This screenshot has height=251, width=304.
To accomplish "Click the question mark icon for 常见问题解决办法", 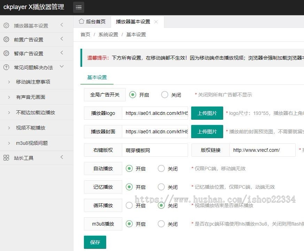I will pyautogui.click(x=6, y=67).
